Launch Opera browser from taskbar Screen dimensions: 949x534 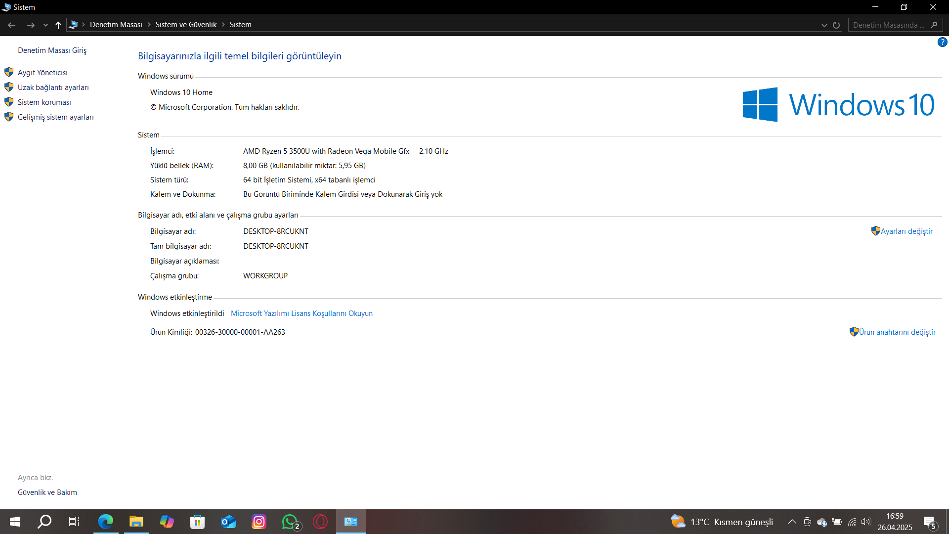click(x=320, y=522)
